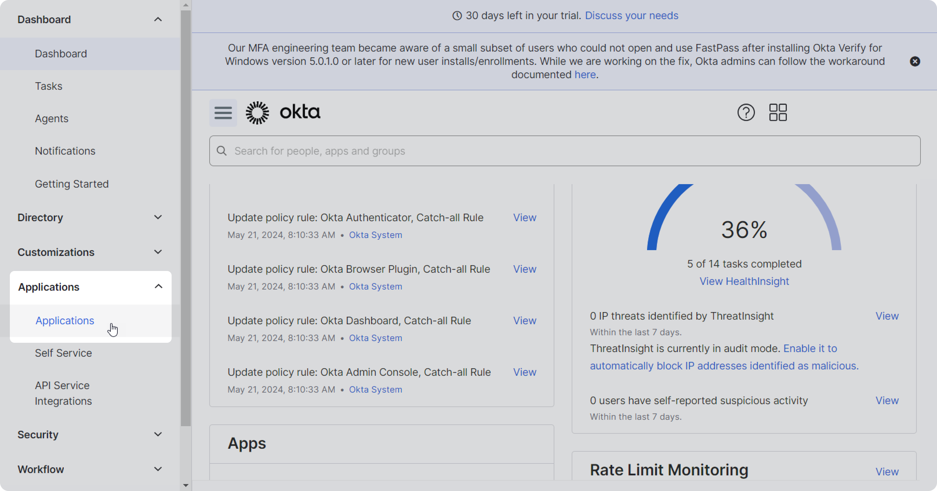Click the '5 of 14 tasks completed' text
Screen dimensions: 937x491
(x=744, y=264)
